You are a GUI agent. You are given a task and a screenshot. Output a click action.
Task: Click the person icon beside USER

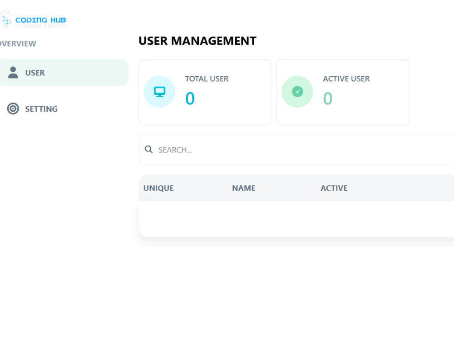(13, 72)
